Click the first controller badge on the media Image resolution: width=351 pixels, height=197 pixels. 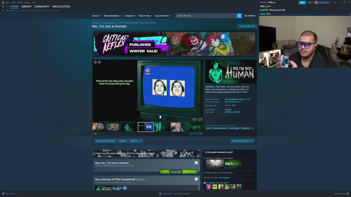coord(95,62)
